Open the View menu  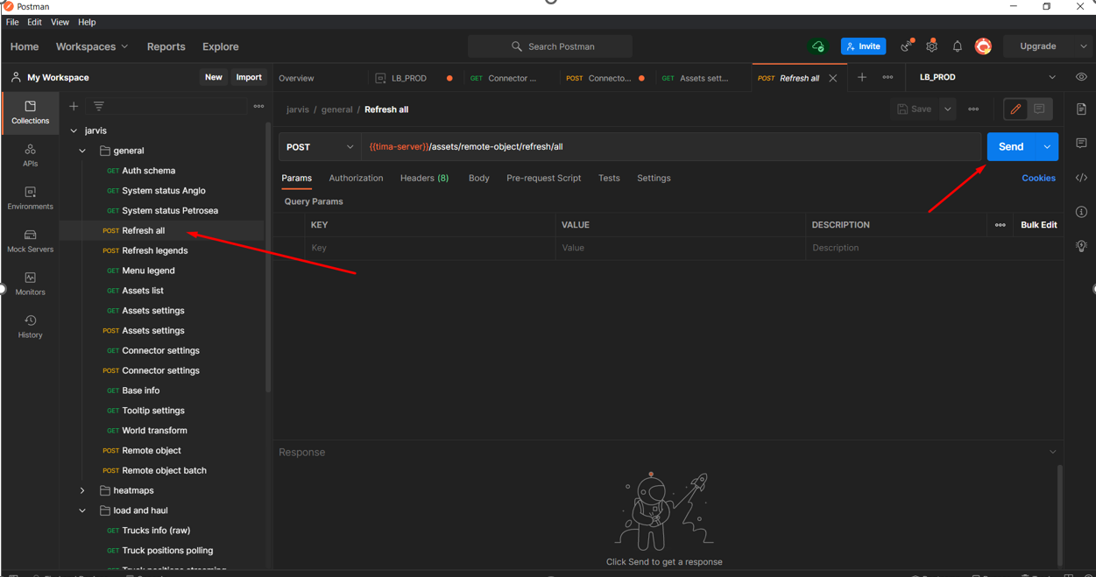coord(60,22)
